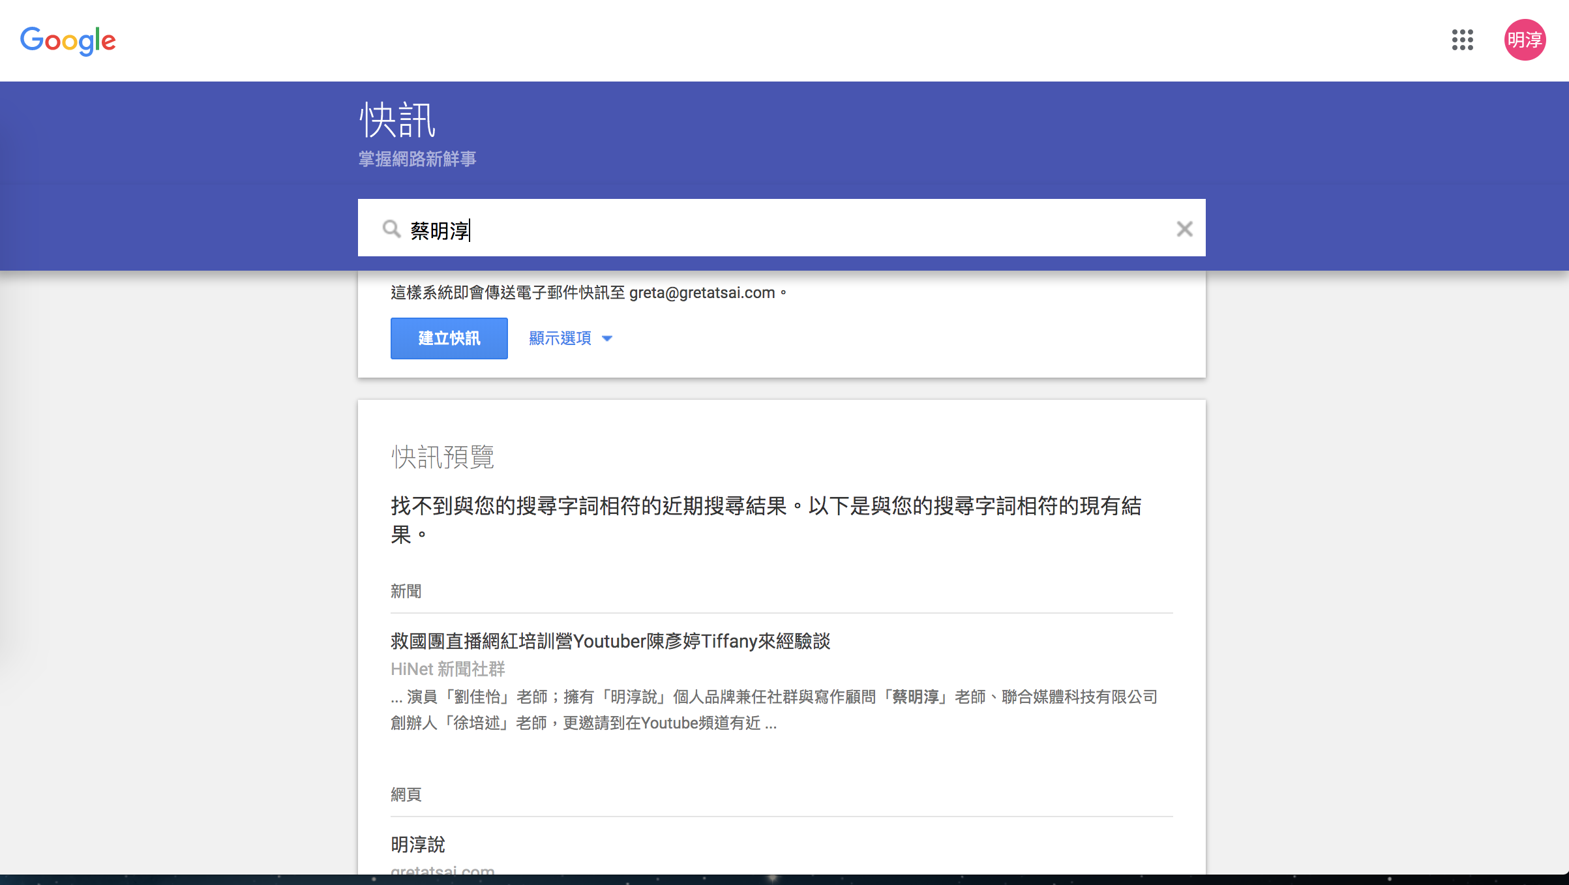The width and height of the screenshot is (1569, 885).
Task: Click the 快訊 page title
Action: (x=397, y=121)
